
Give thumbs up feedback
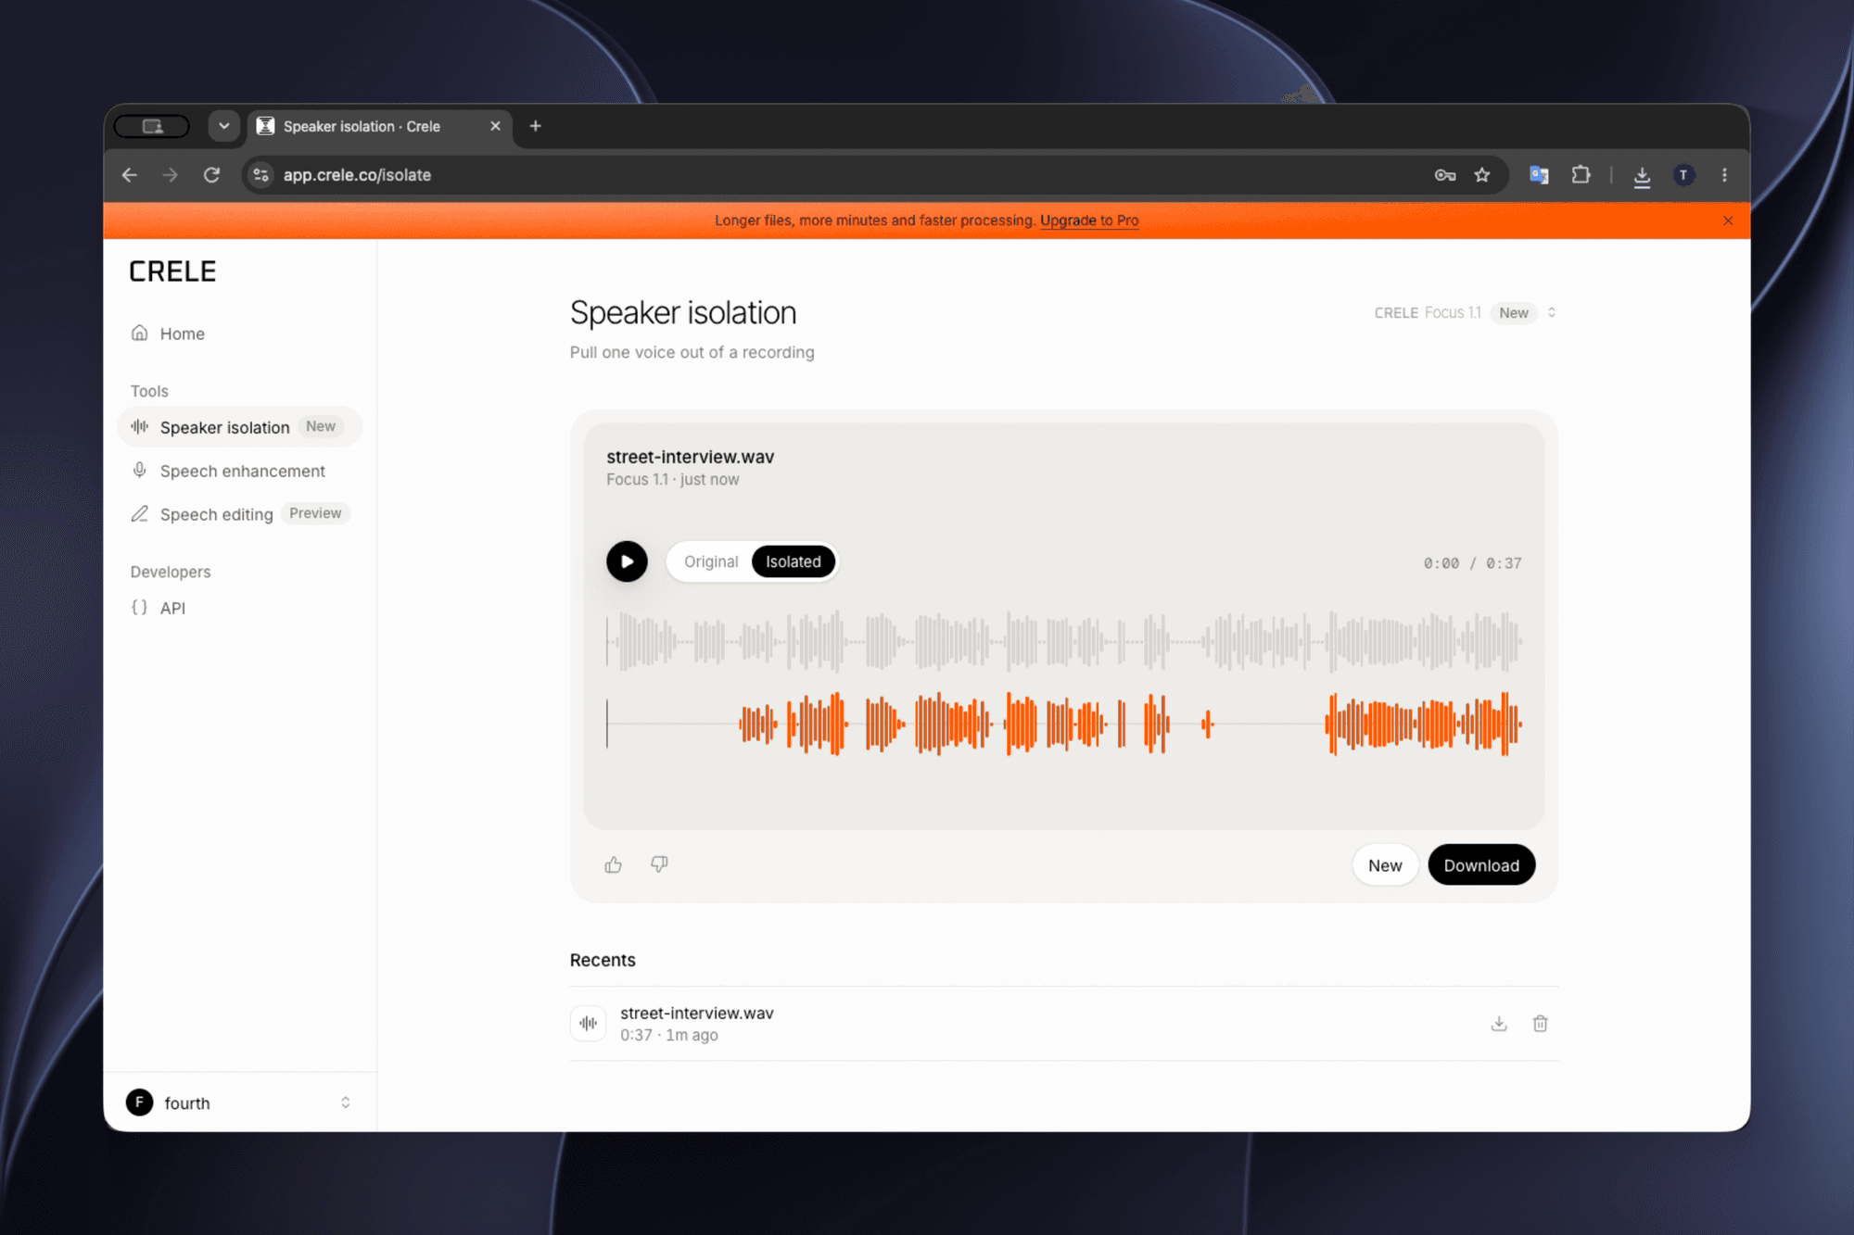tap(613, 864)
